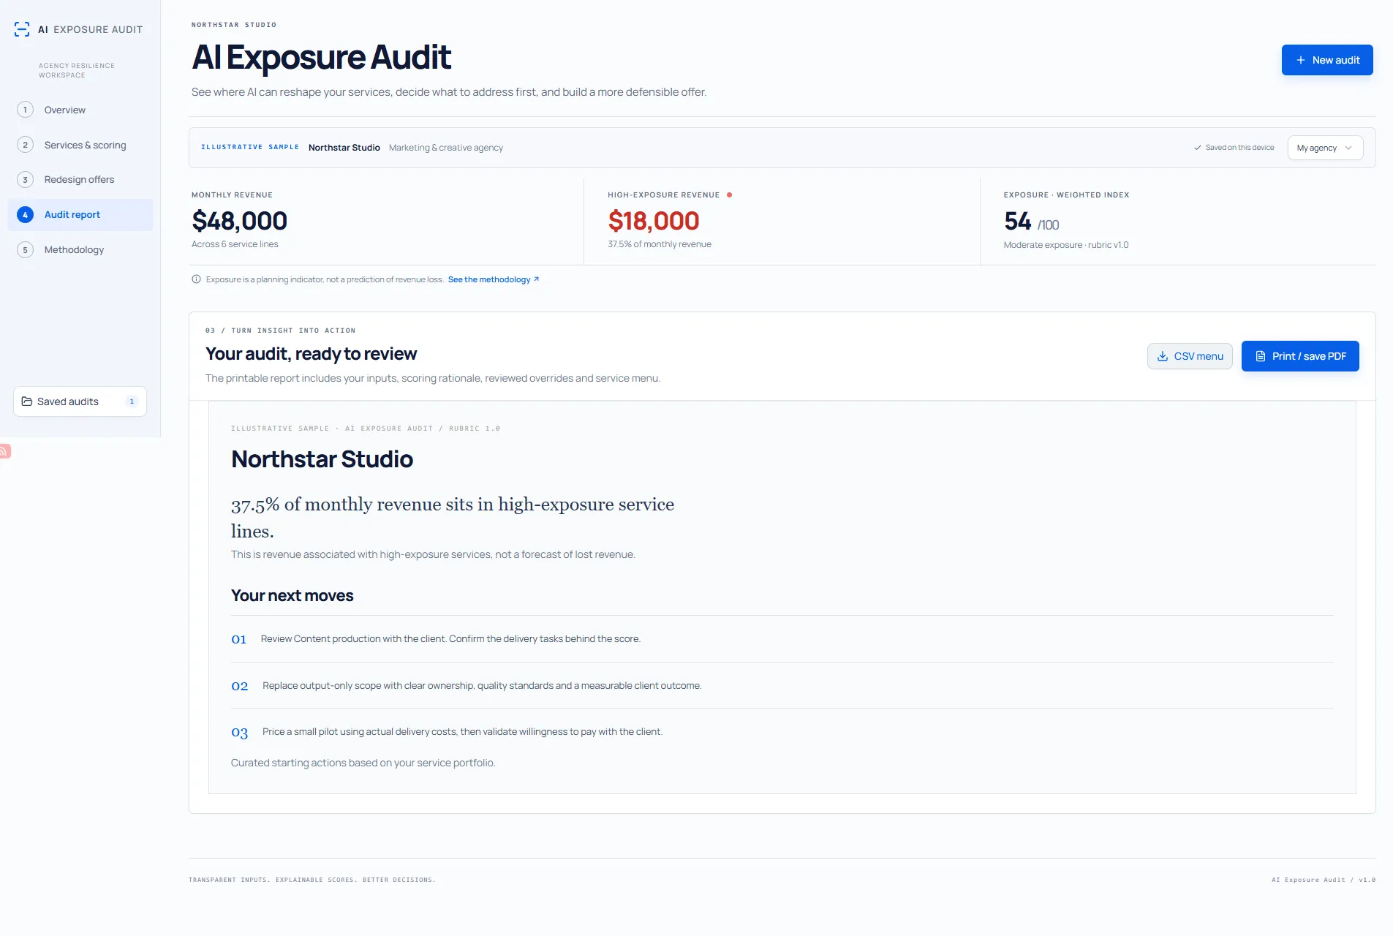The width and height of the screenshot is (1393, 936).
Task: Start a New audit
Action: [x=1327, y=60]
